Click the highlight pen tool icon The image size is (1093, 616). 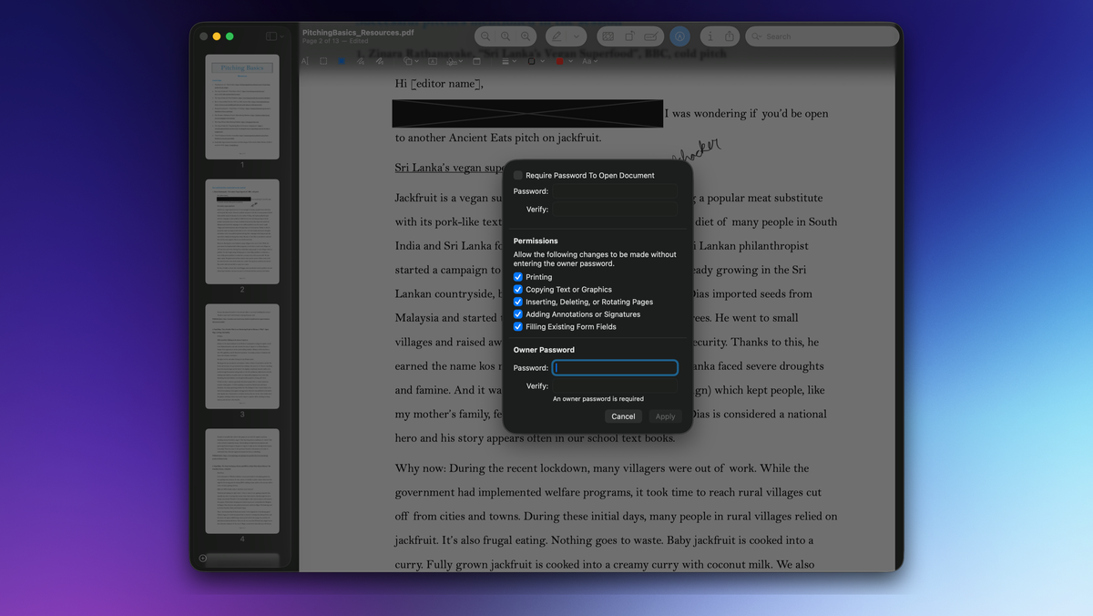[x=556, y=36]
